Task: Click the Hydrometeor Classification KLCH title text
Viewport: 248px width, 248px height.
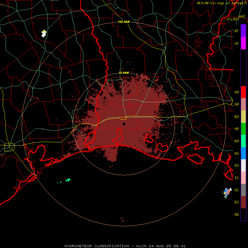Action: 125,246
